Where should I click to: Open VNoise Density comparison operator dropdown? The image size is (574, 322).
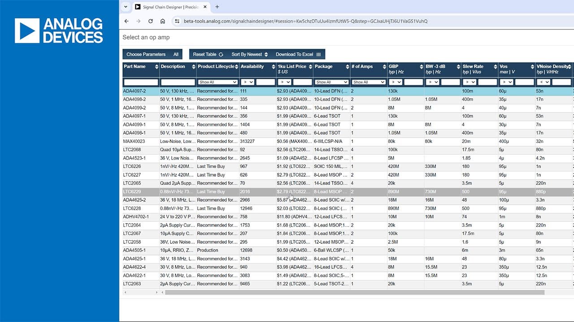point(544,82)
